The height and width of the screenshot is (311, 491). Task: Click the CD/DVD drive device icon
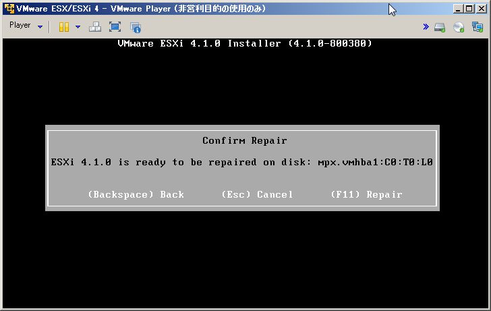459,27
